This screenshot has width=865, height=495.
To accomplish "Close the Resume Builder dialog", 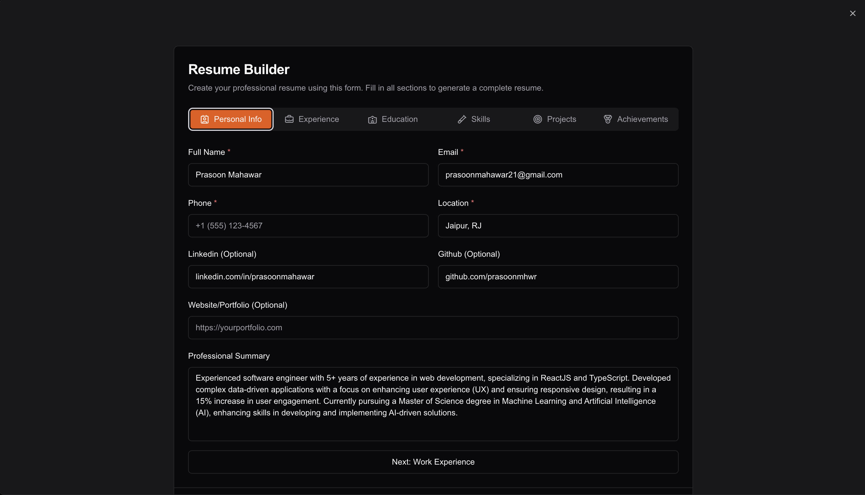I will (853, 13).
